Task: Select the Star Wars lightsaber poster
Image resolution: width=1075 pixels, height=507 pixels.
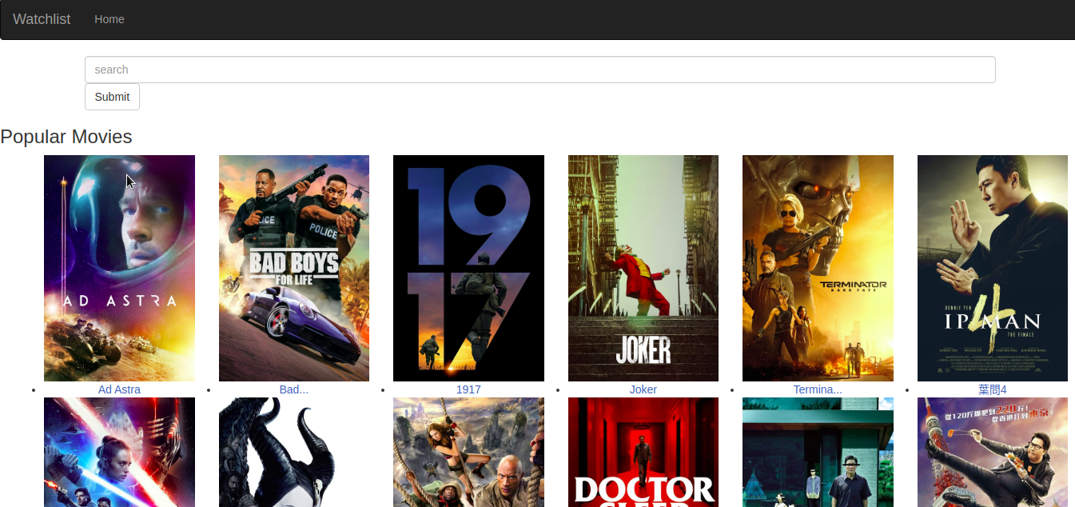Action: (x=119, y=452)
